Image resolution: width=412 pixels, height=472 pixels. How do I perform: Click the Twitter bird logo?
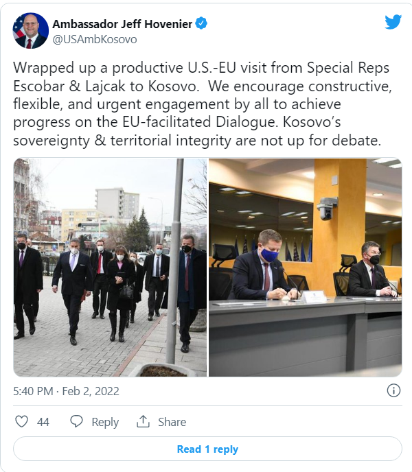point(393,22)
